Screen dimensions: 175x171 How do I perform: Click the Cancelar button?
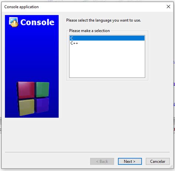point(158,161)
